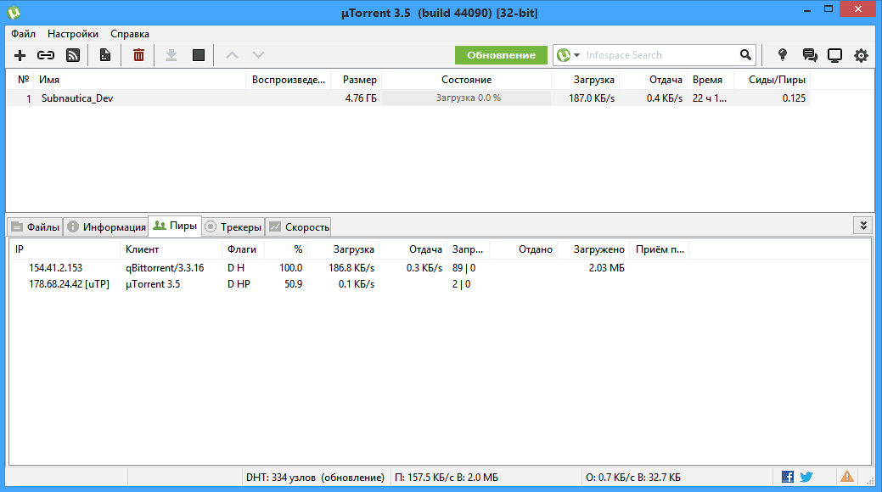Switch to the Скорость tab
882x492 pixels.
click(x=299, y=227)
